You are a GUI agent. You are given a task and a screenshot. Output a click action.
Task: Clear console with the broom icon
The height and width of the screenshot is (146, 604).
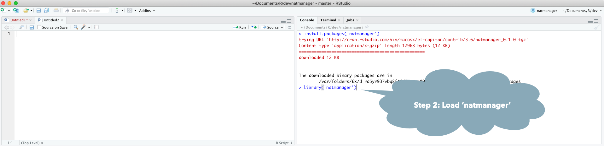(596, 27)
